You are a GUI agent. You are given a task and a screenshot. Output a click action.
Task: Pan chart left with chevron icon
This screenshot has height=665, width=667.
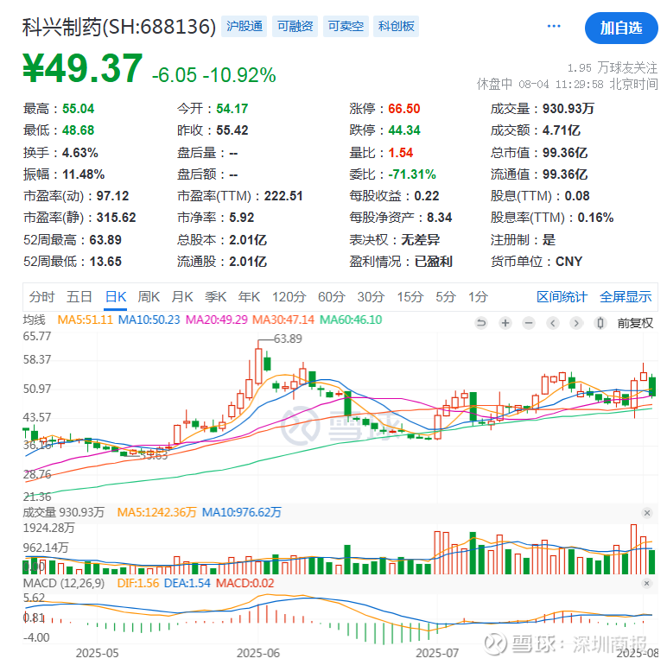coord(553,323)
